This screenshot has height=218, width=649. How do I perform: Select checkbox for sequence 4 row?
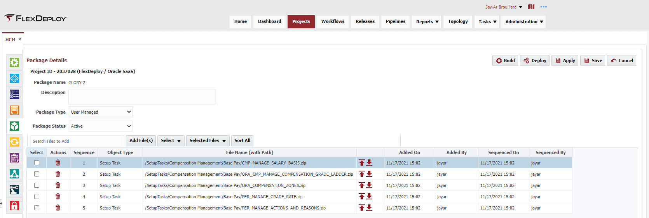pyautogui.click(x=37, y=196)
